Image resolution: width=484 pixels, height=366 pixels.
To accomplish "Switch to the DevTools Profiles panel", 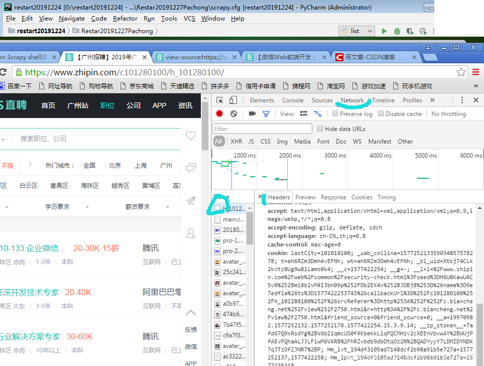I will tap(412, 100).
